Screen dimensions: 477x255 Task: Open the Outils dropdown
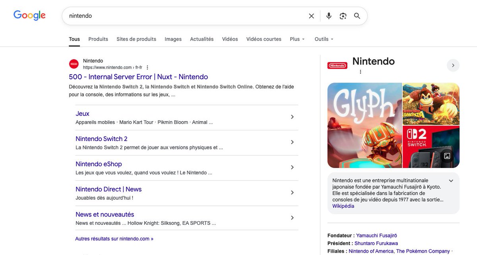tap(324, 39)
